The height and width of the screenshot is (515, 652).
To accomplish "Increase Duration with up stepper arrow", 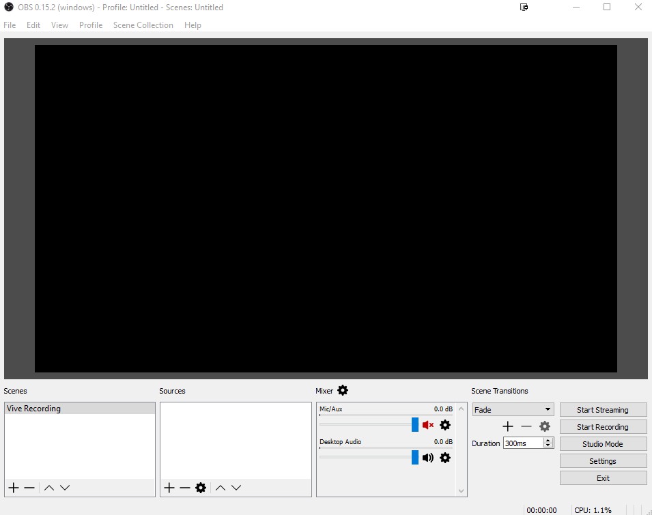I will [x=548, y=440].
